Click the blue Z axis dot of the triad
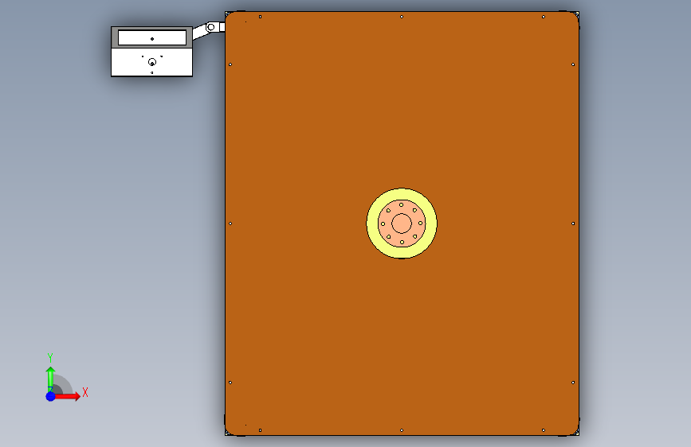691x447 pixels. click(51, 396)
